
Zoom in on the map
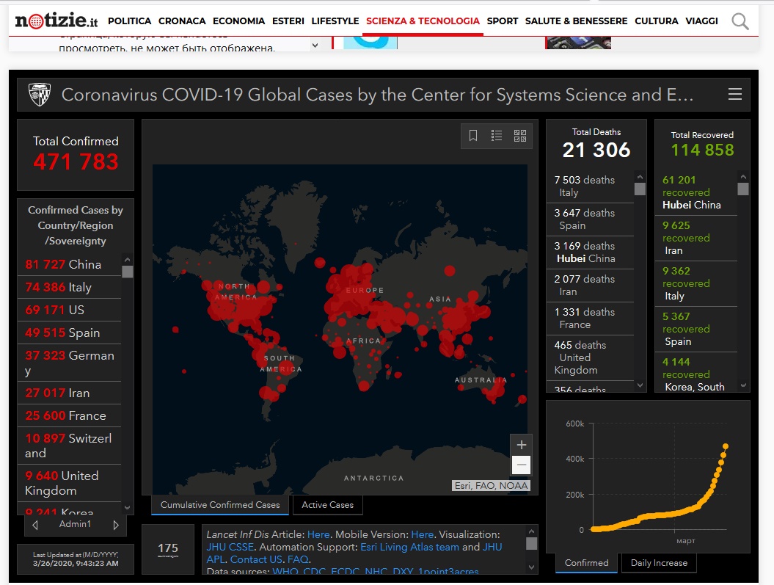(522, 444)
